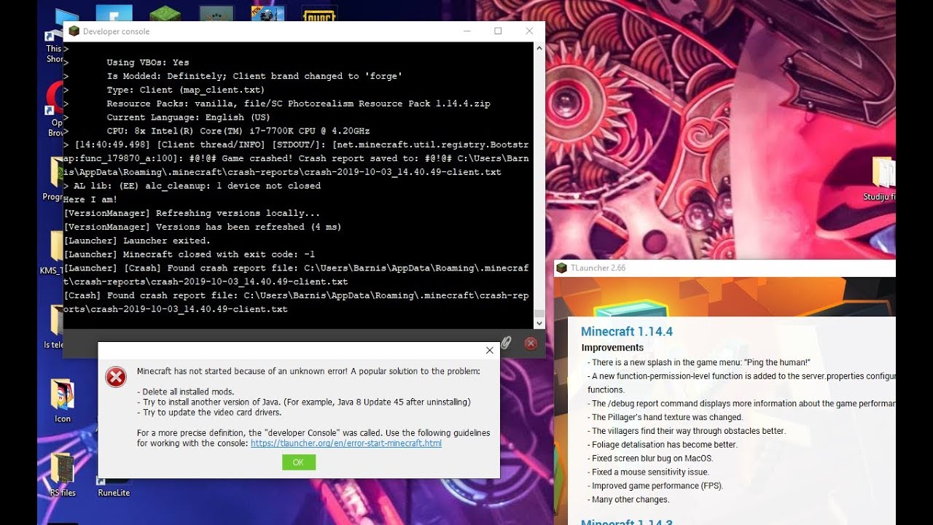Click the 'Pillager's hand texture was changed' line
933x525 pixels.
point(667,417)
